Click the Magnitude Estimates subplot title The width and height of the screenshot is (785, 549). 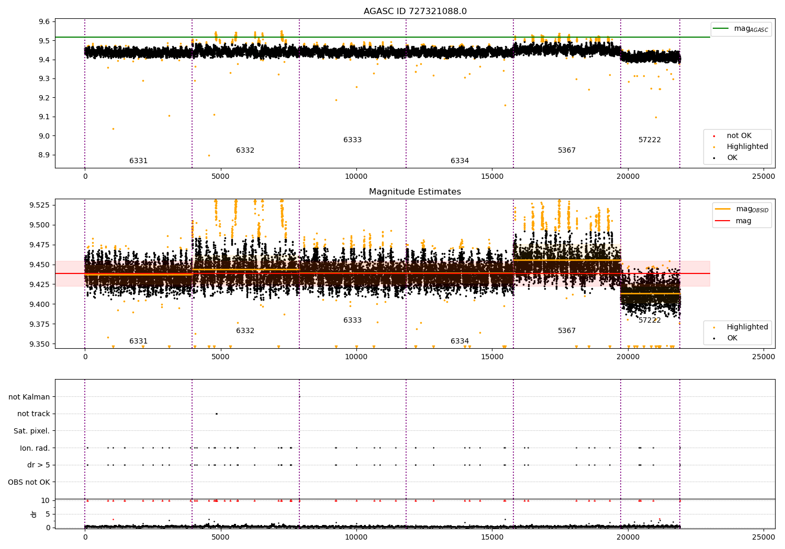(415, 192)
